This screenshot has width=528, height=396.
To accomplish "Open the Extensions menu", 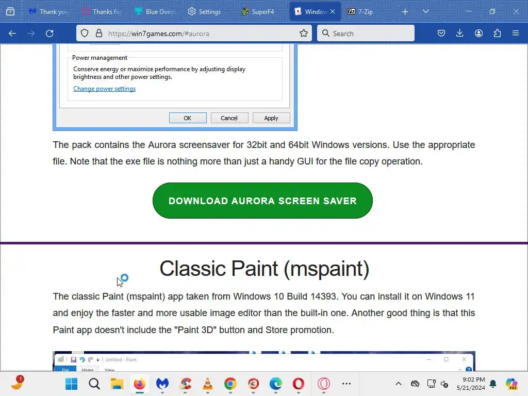I will (x=497, y=34).
